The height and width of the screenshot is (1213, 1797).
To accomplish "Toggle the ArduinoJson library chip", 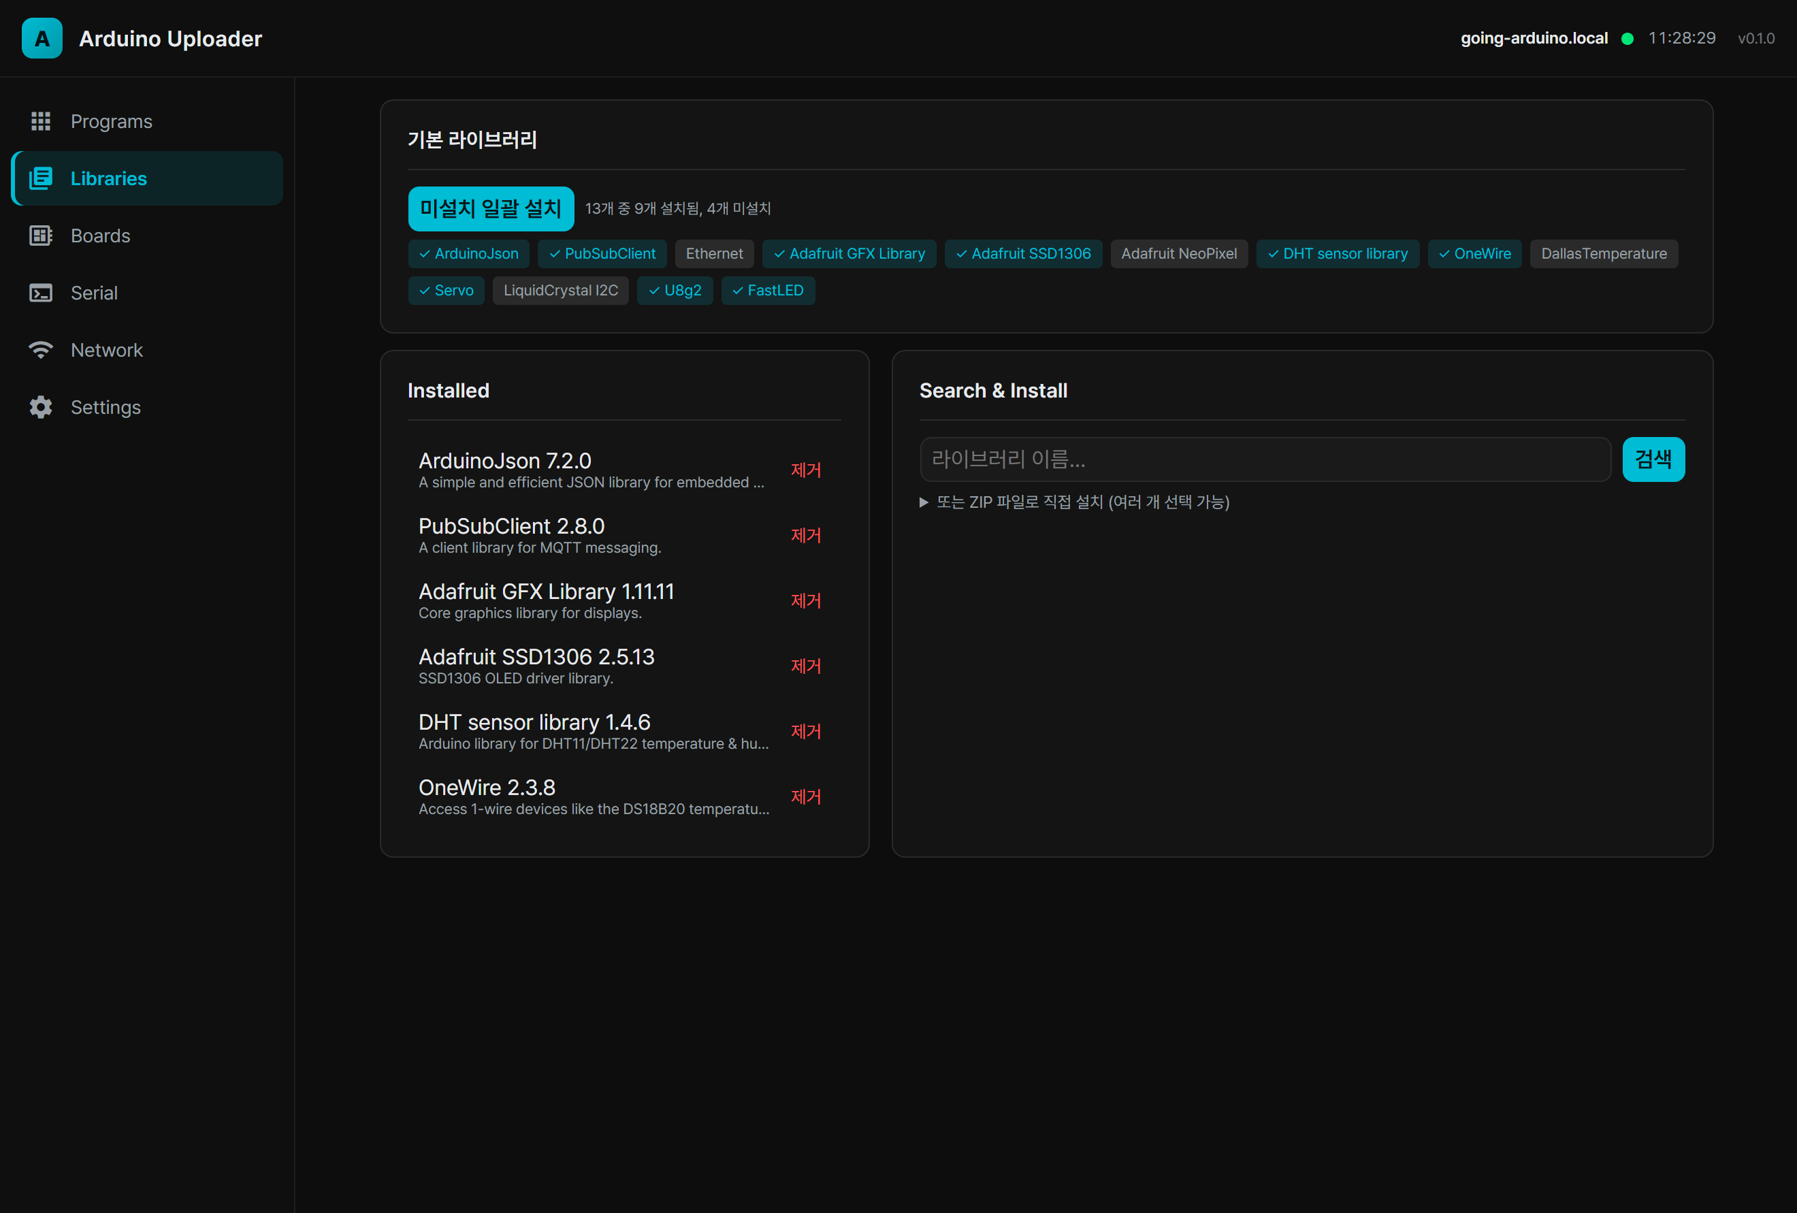I will (468, 254).
